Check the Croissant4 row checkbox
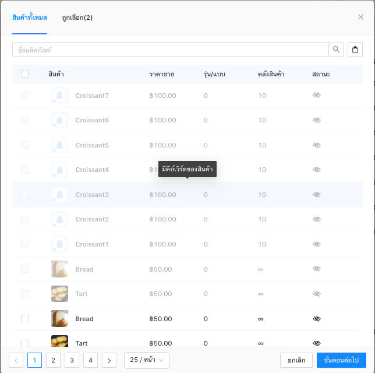This screenshot has width=375, height=373. pyautogui.click(x=24, y=170)
